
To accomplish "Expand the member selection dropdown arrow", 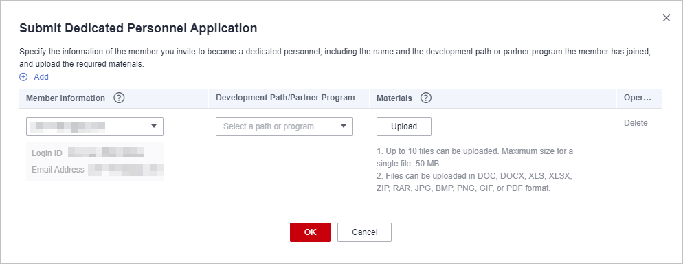I will (154, 126).
